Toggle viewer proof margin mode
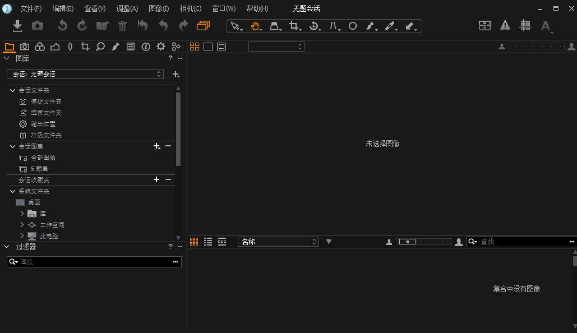Image resolution: width=577 pixels, height=333 pixels. pyautogui.click(x=221, y=47)
